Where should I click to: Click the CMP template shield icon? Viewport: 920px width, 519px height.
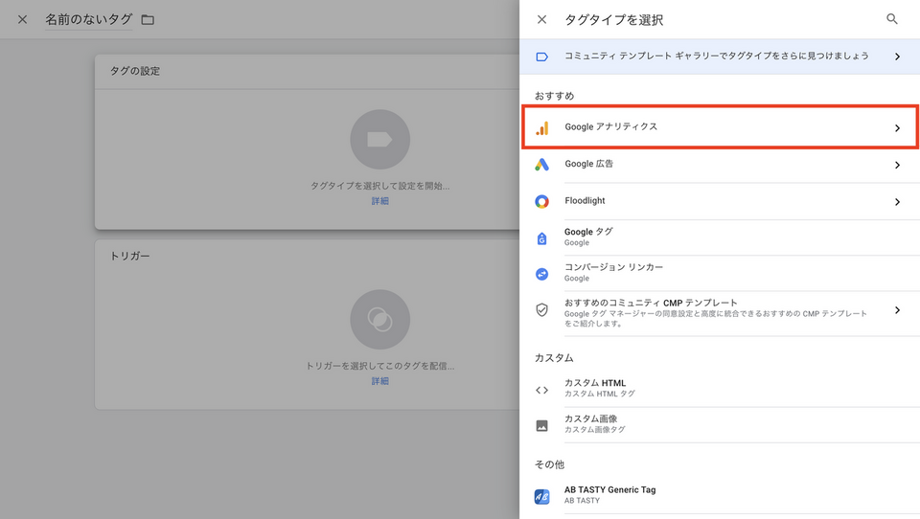542,310
